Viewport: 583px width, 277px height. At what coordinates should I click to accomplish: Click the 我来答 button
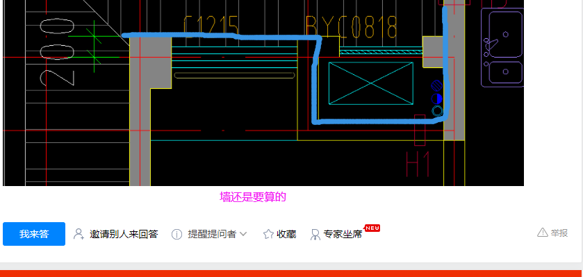coord(34,234)
